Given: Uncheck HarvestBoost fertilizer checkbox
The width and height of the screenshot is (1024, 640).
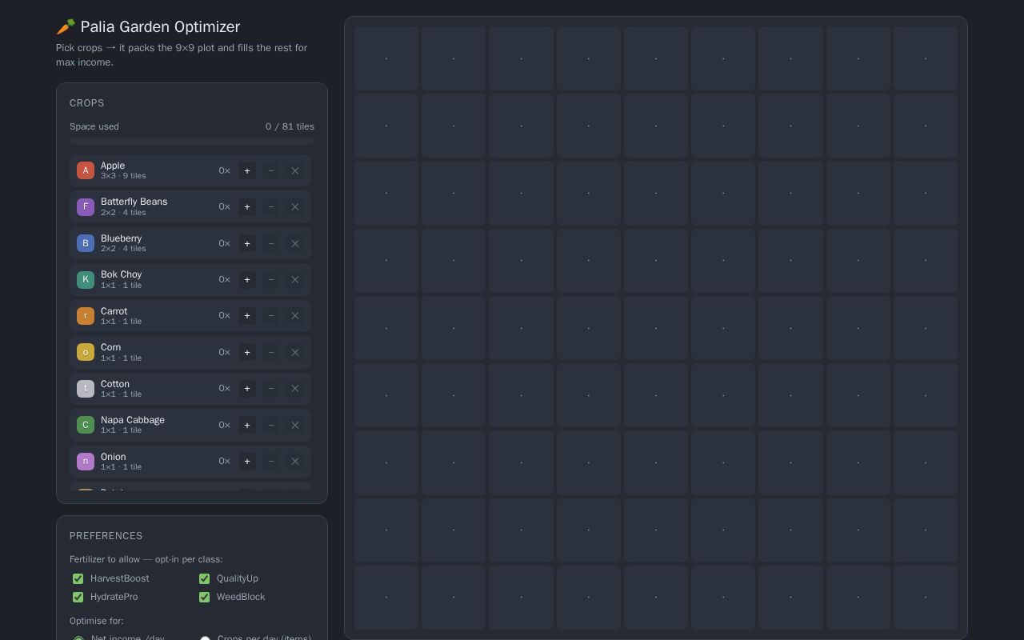Looking at the screenshot, I should coord(78,578).
